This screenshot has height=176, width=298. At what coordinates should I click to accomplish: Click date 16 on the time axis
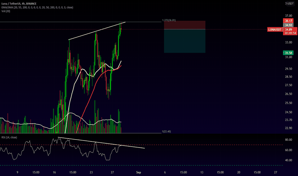pos(54,172)
